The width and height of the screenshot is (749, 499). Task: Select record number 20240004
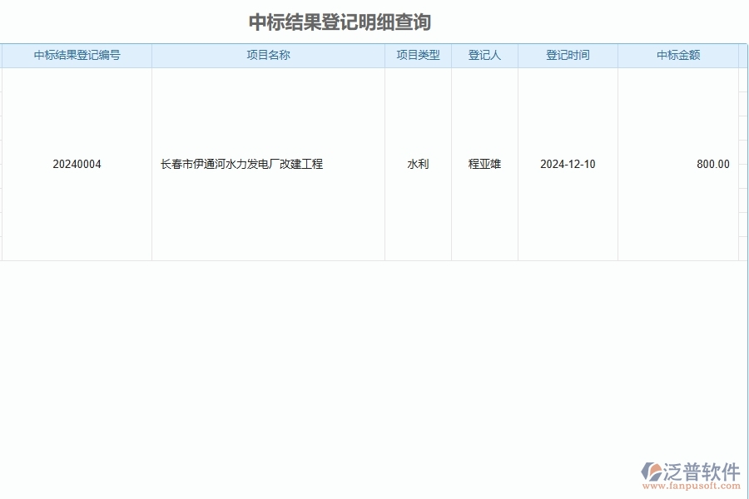coord(77,164)
